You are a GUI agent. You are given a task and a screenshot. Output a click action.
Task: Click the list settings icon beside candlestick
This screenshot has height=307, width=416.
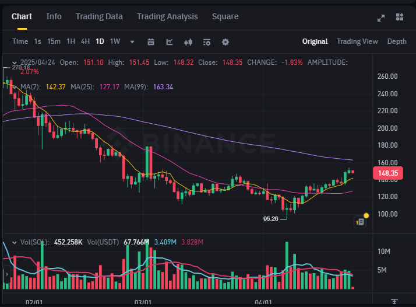207,41
